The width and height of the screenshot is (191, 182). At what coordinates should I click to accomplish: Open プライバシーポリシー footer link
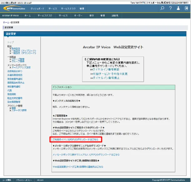(24, 180)
